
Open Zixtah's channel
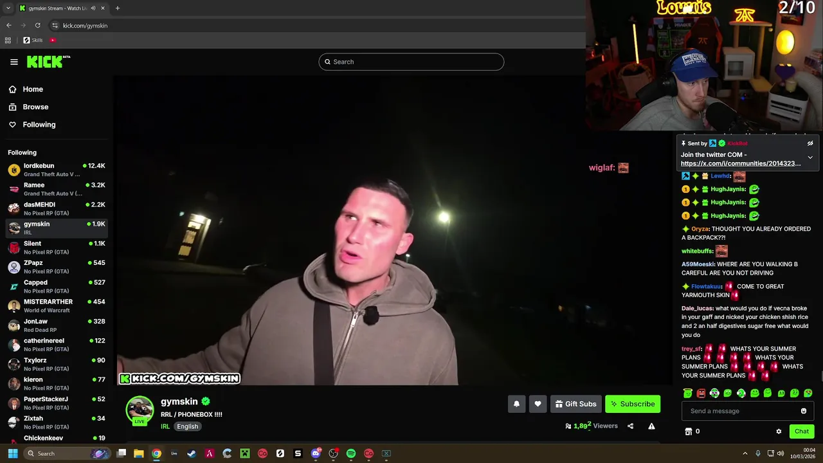57,422
